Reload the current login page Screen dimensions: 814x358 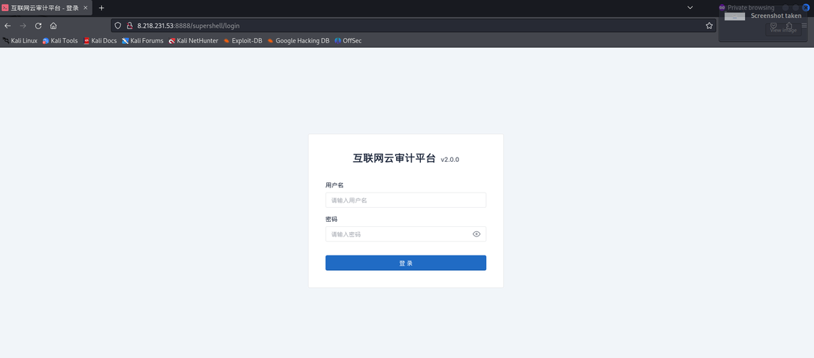(38, 26)
